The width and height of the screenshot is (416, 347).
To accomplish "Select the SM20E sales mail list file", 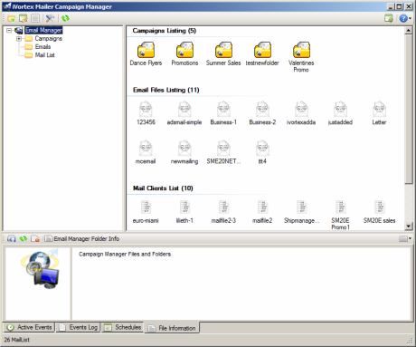I will pos(379,212).
